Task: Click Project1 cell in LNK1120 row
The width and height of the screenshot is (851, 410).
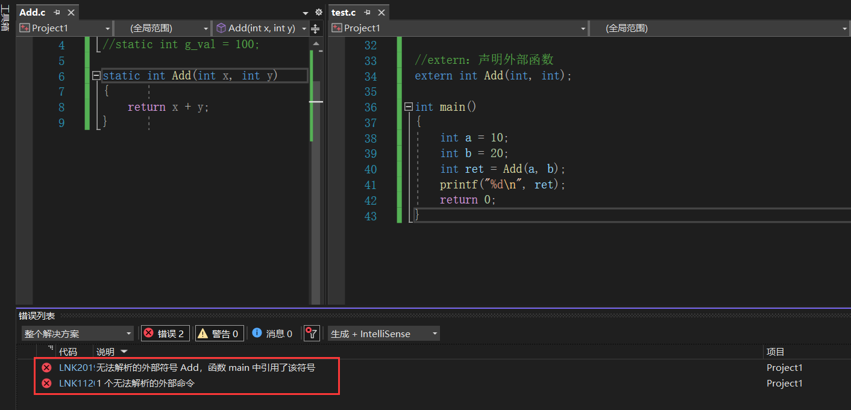Action: 785,384
